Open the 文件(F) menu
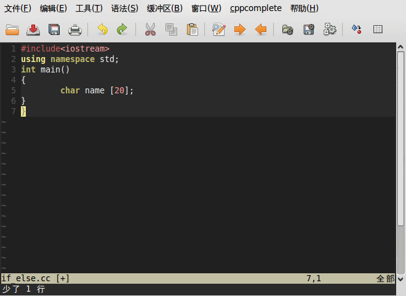This screenshot has height=296, width=406. pyautogui.click(x=18, y=8)
